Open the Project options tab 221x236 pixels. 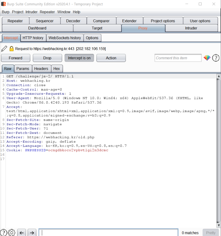163,21
